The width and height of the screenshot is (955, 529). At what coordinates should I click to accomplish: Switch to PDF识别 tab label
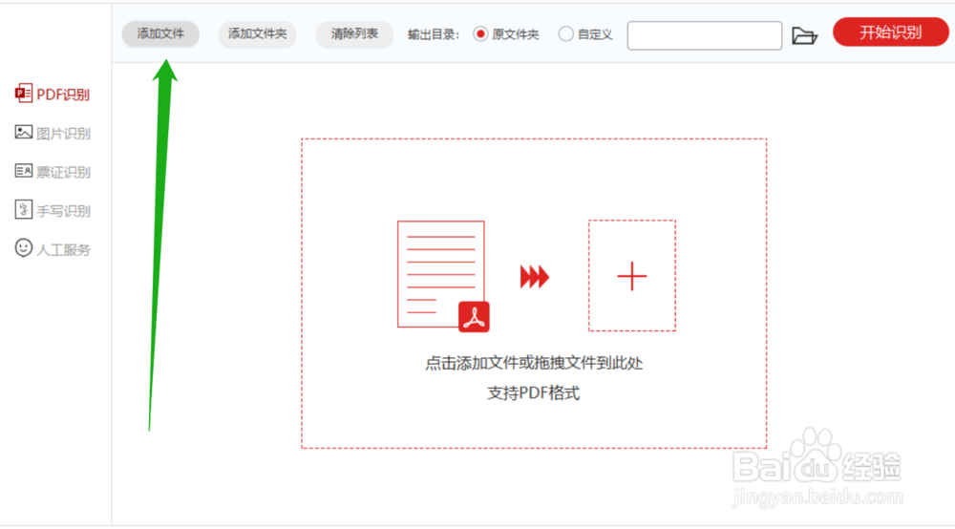(63, 95)
